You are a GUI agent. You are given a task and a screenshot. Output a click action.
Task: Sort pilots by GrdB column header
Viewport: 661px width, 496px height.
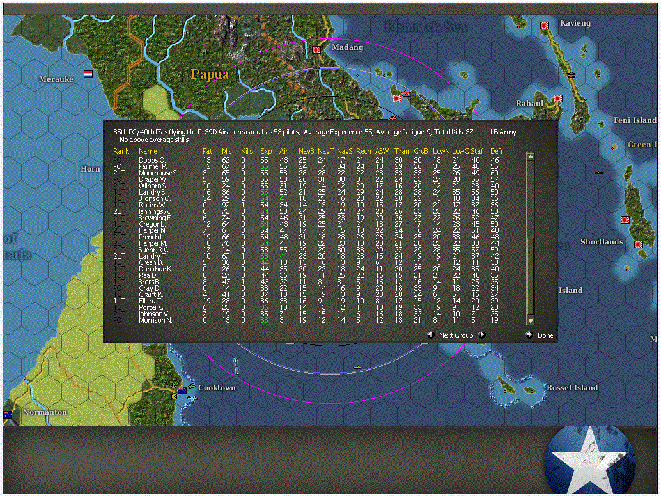pyautogui.click(x=421, y=151)
